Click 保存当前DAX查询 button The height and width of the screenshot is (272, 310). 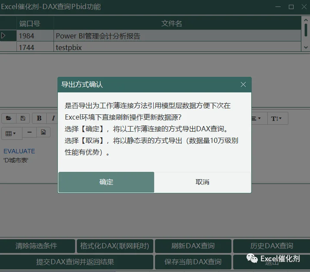coord(193,262)
